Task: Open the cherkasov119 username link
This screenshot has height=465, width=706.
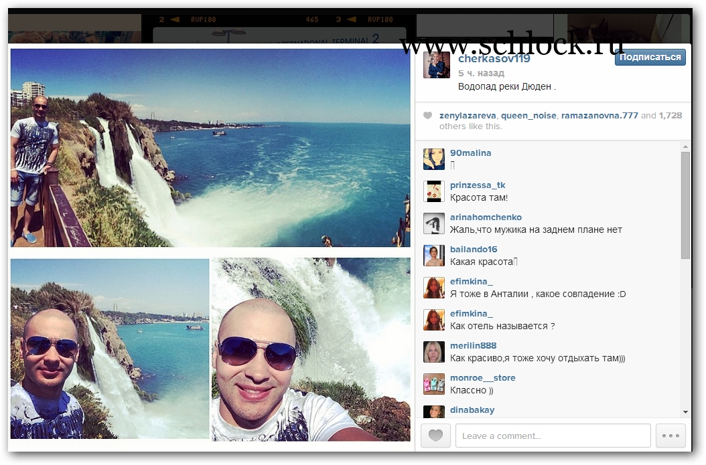Action: click(494, 59)
